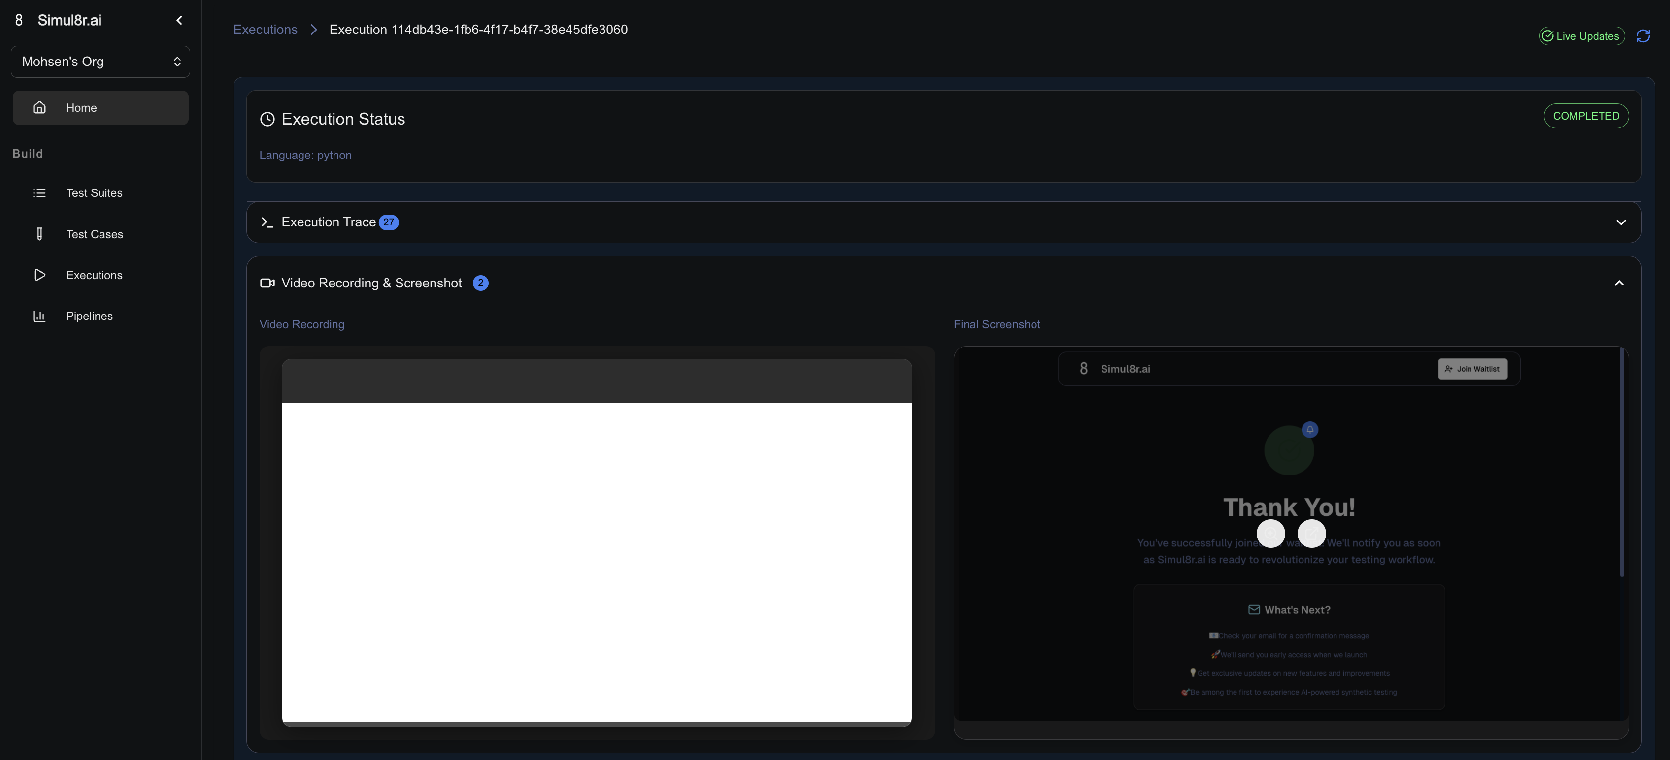
Task: Open the screenshot in a new tab via the overlay icon
Action: coord(1311,533)
